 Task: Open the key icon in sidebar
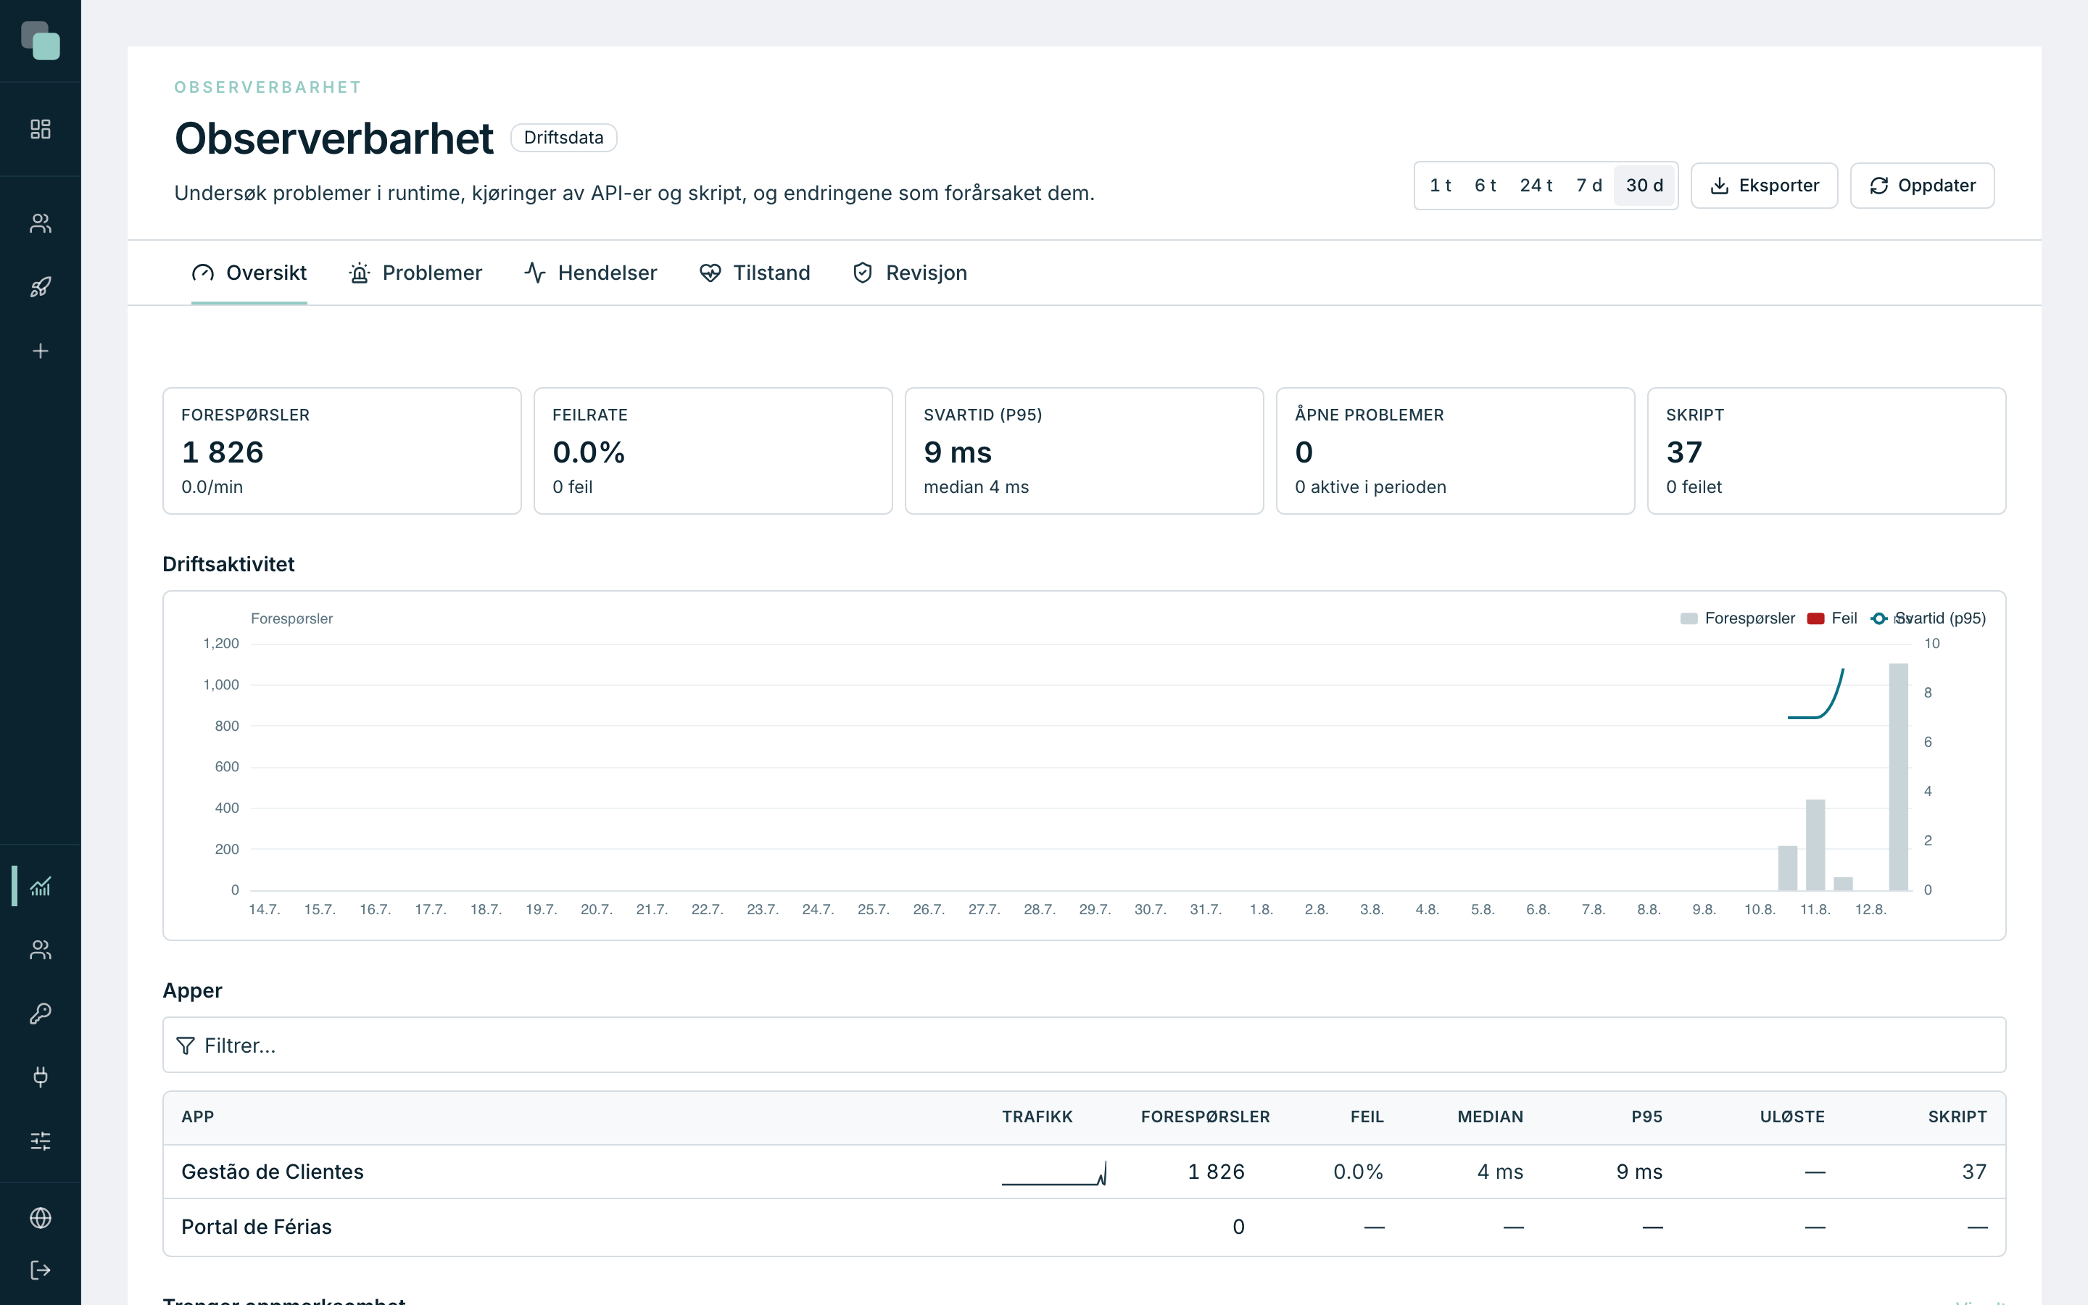(41, 1014)
